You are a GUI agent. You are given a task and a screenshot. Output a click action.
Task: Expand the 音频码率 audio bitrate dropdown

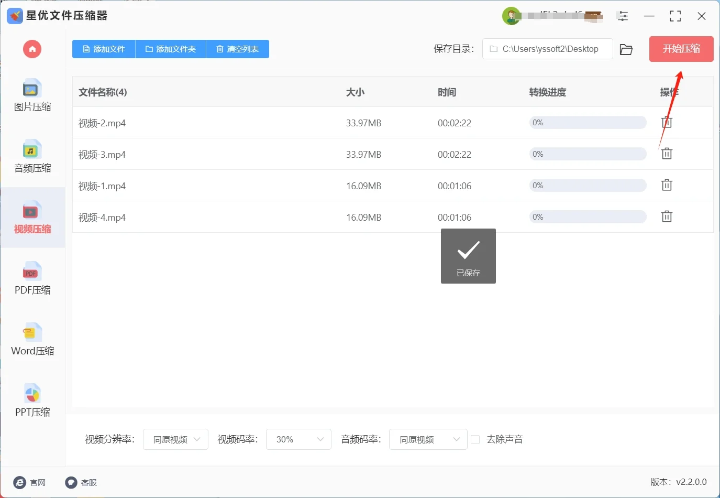428,439
